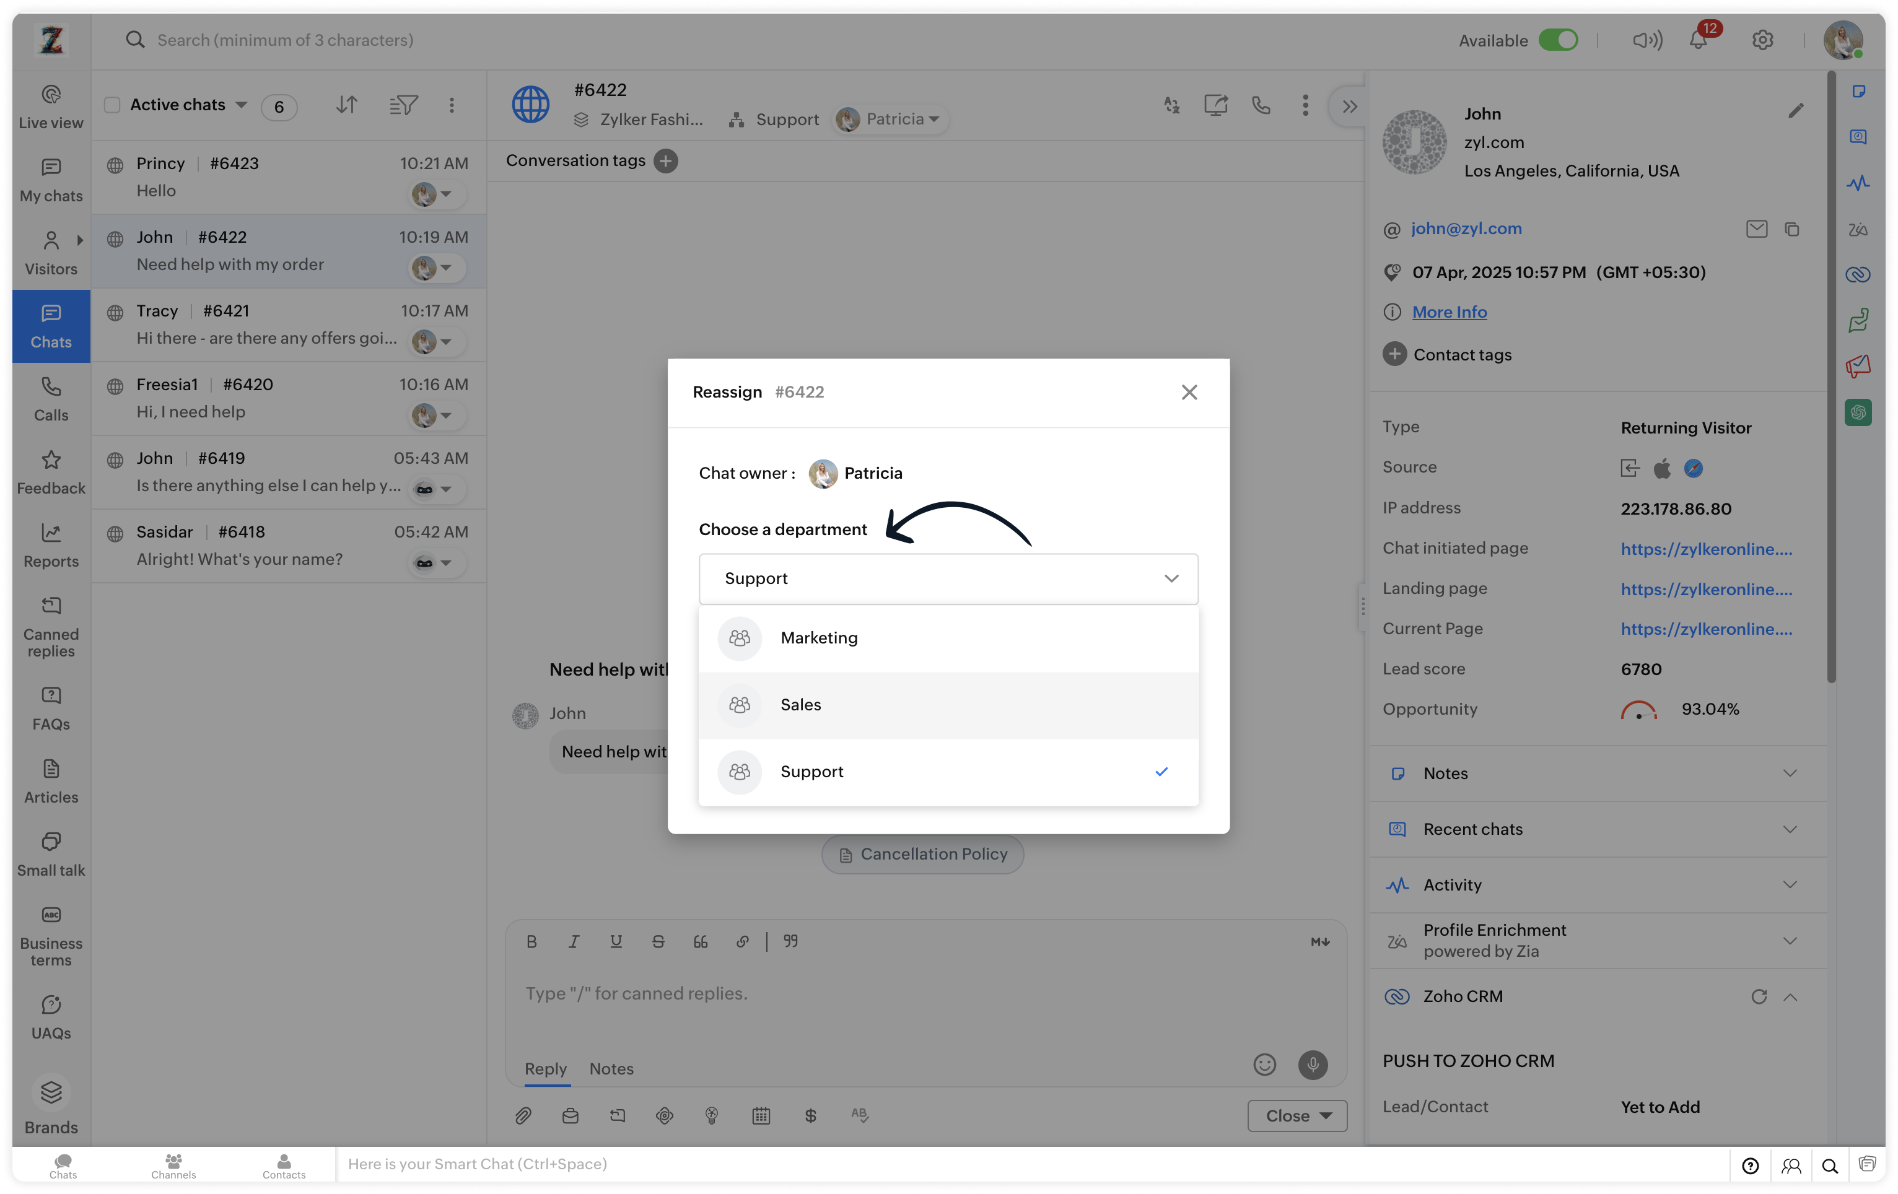Click the sound volume icon
Screen dimensions: 1898x1194
tap(1647, 40)
